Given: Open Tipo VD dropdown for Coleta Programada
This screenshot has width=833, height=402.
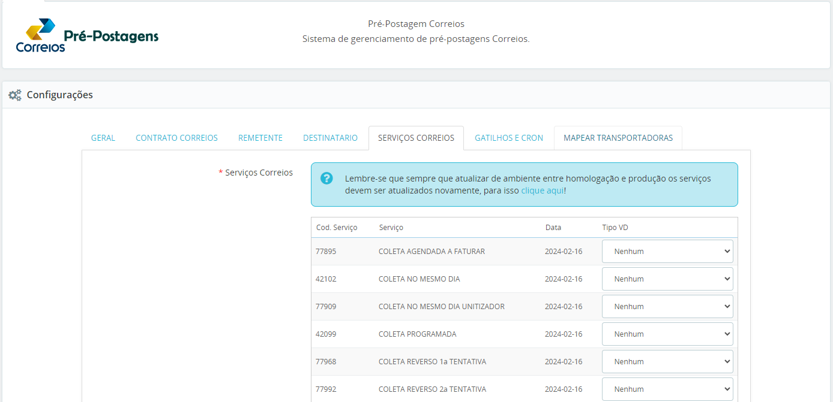Looking at the screenshot, I should click(x=667, y=334).
